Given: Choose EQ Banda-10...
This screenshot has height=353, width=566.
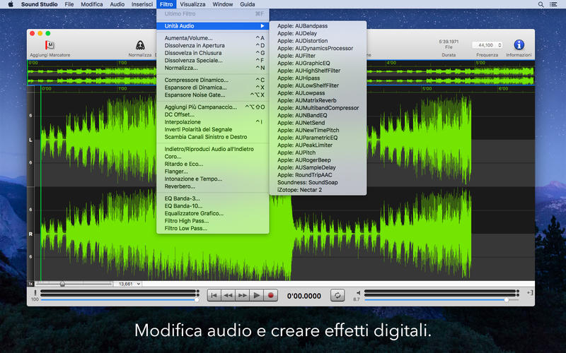Looking at the screenshot, I should click(213, 206).
